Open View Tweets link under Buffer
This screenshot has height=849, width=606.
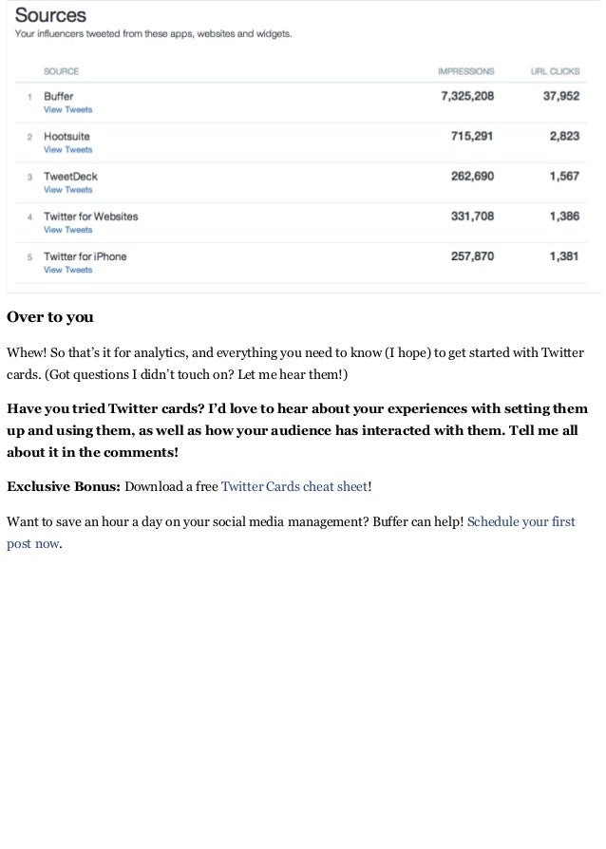coord(67,110)
